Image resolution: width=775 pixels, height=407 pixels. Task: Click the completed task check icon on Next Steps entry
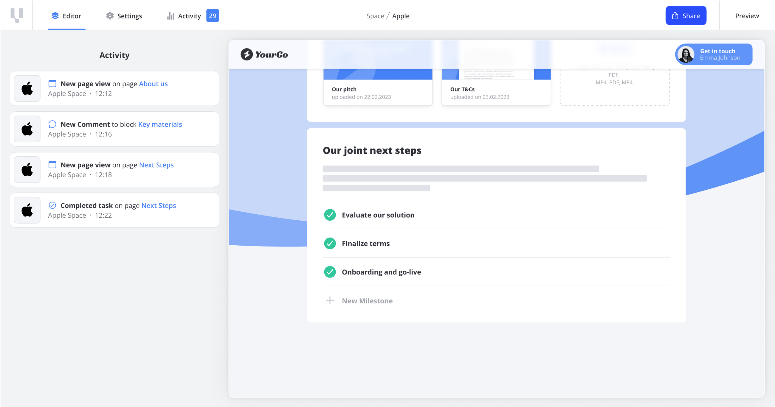(x=52, y=205)
